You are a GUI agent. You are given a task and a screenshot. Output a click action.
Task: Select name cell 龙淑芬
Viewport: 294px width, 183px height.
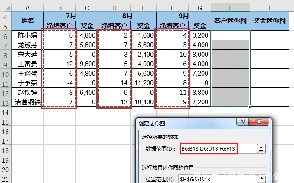28,45
